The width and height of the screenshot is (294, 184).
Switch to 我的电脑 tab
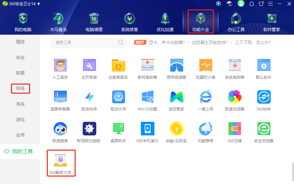(x=23, y=22)
